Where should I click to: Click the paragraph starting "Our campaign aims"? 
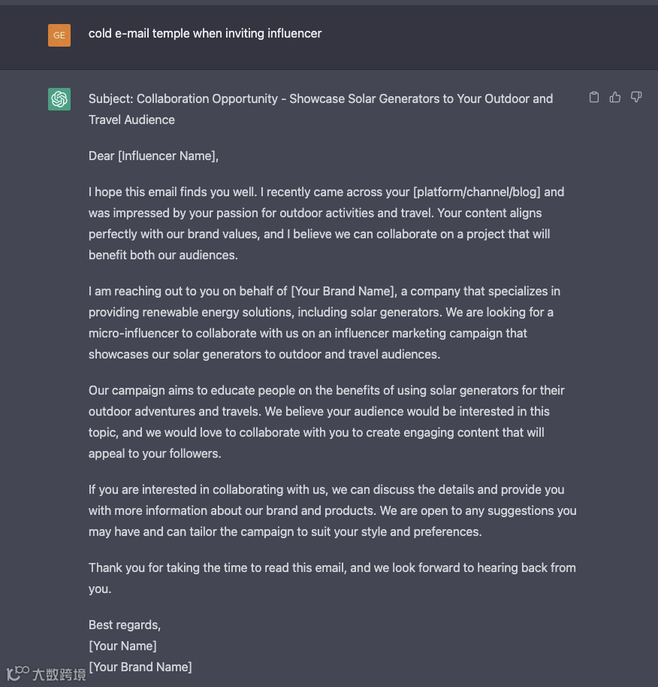(x=326, y=422)
